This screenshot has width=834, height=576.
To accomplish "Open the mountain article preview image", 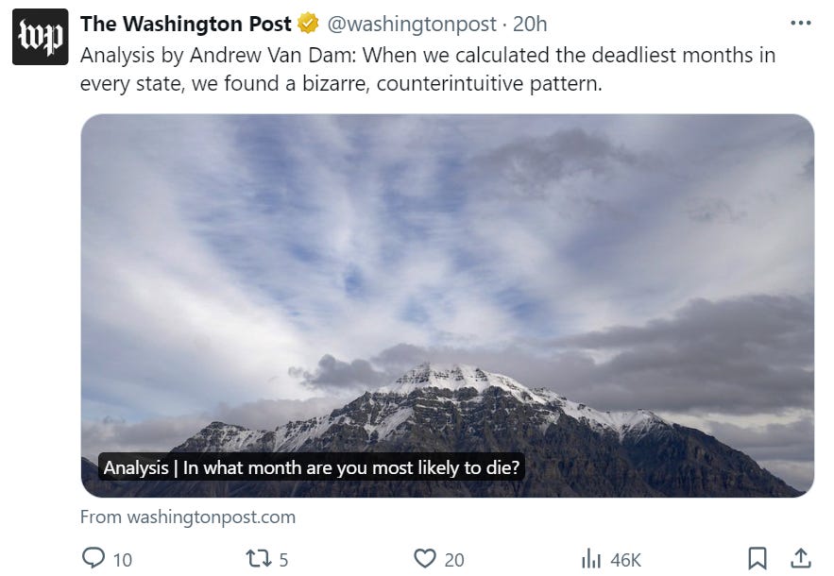I will pos(448,305).
